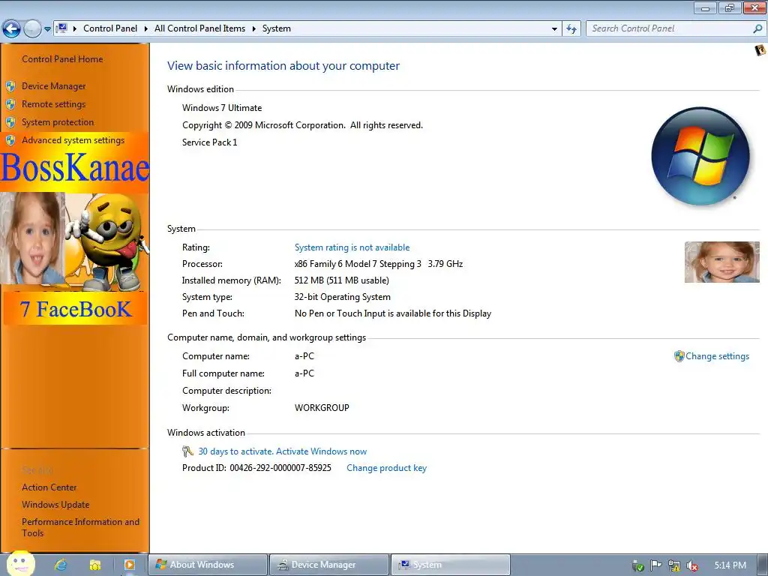
Task: Click Change product key link
Action: (387, 468)
